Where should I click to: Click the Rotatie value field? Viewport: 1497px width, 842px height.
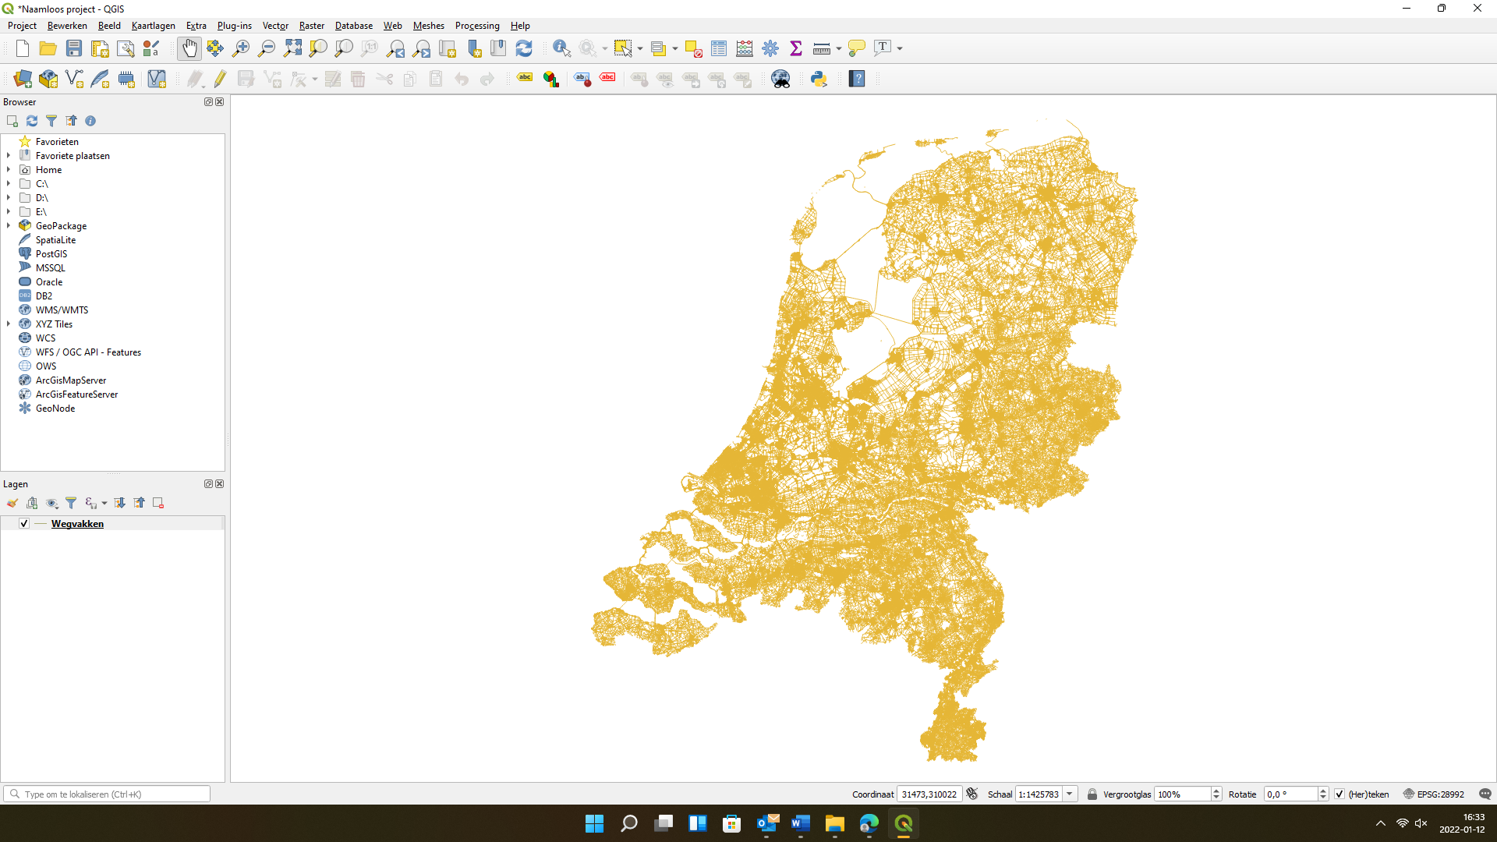click(1290, 794)
